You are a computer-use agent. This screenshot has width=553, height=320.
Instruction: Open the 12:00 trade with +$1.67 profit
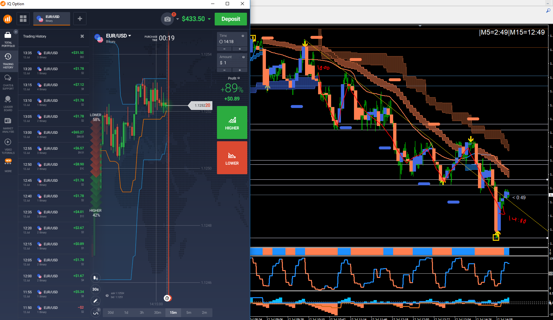(x=54, y=278)
